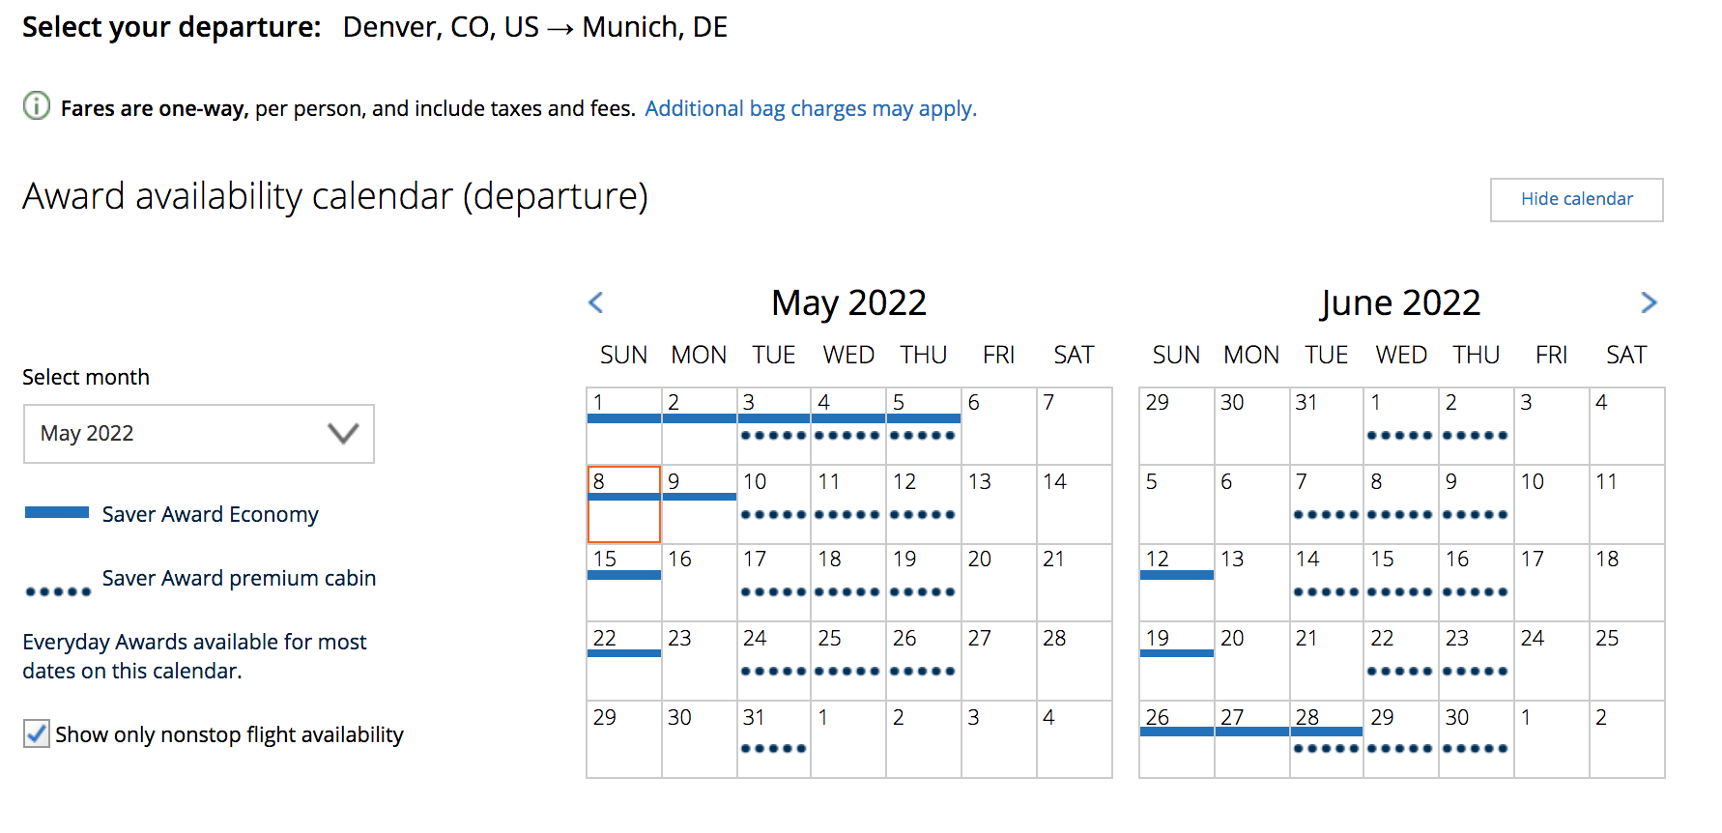Viewport: 1722px width, 833px height.
Task: Select June 19 on the calendar
Action: coord(1176,661)
